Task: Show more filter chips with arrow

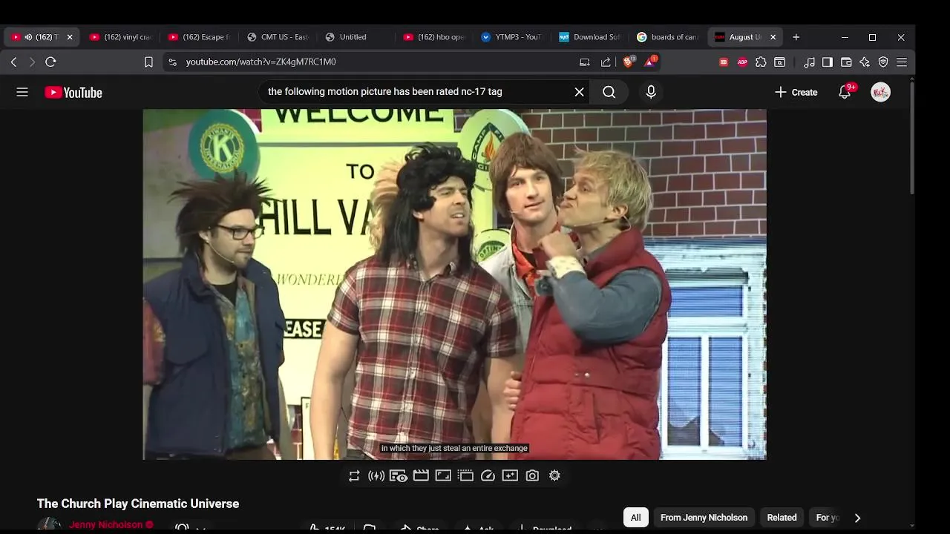Action: (x=857, y=518)
